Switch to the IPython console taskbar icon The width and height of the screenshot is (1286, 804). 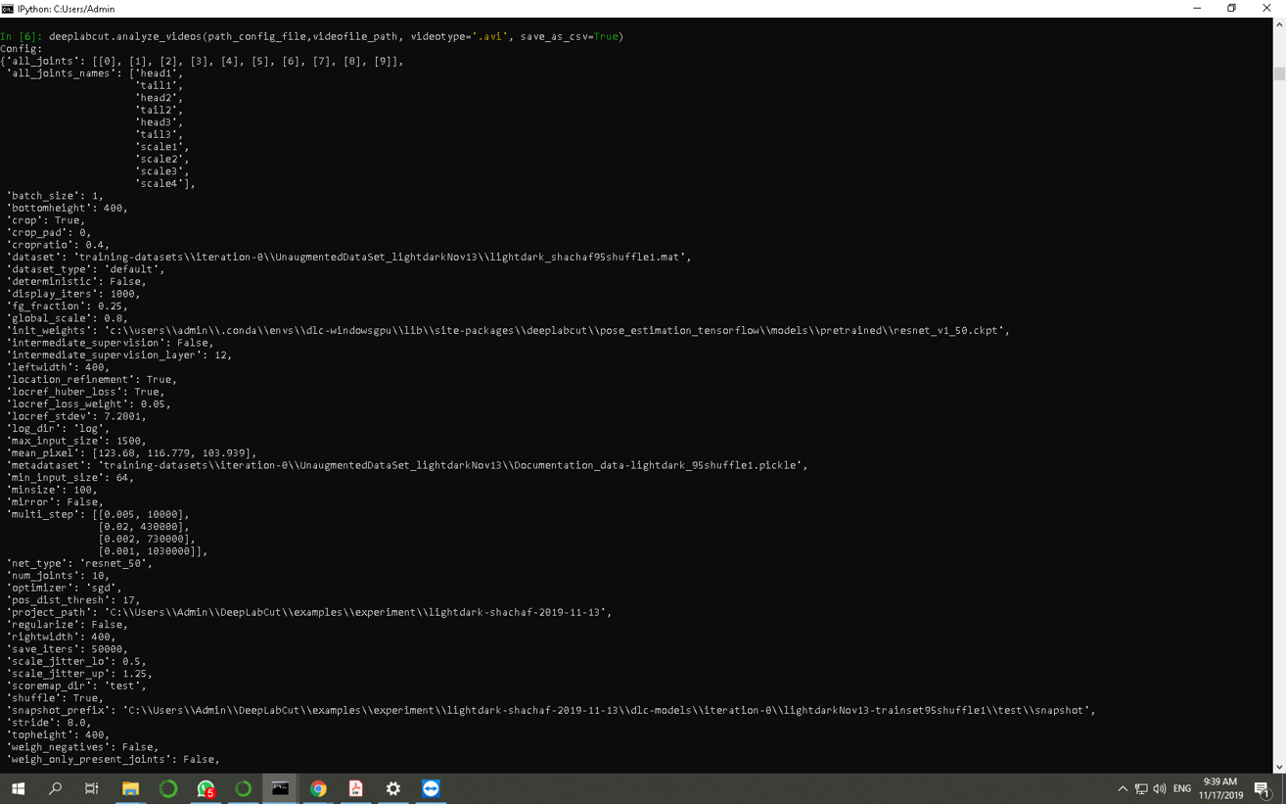point(280,788)
